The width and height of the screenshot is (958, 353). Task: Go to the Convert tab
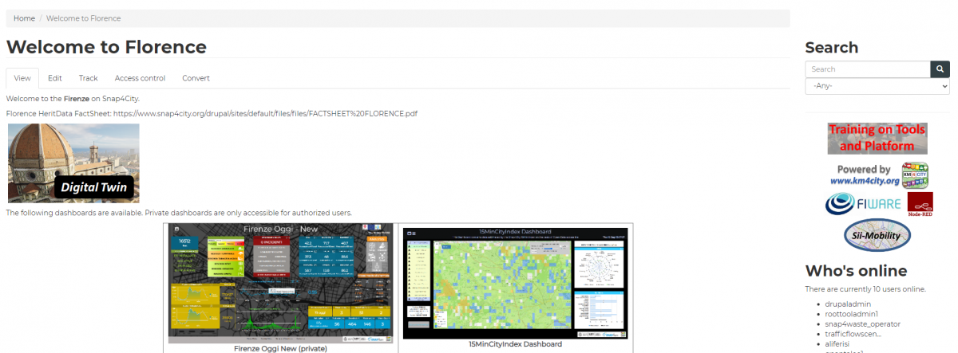pos(196,78)
